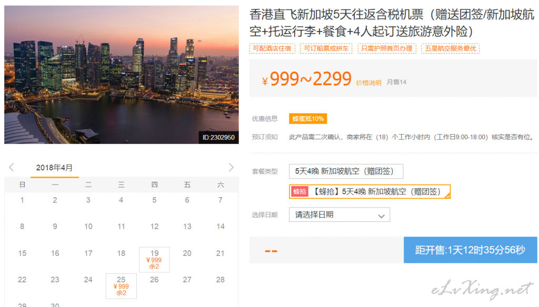Click the 蜂蜜抵10% discount badge
Image resolution: width=539 pixels, height=307 pixels.
(x=308, y=118)
